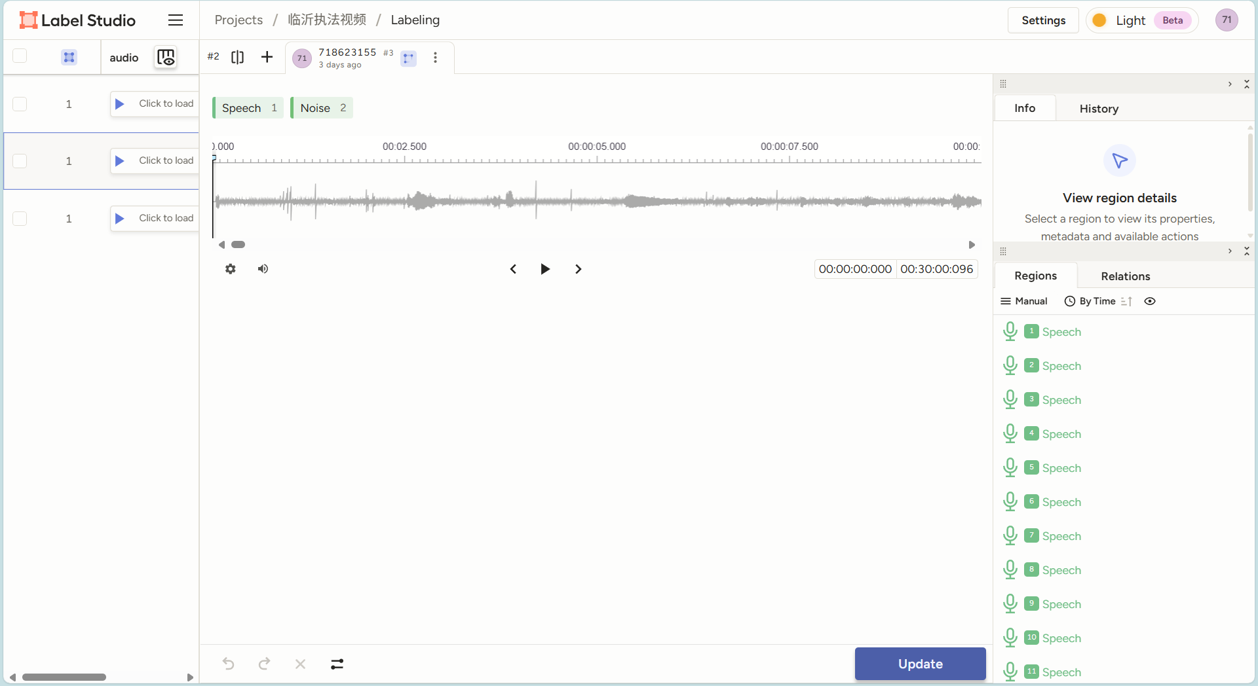Check the third task row checkbox
Image resolution: width=1258 pixels, height=686 pixels.
20,219
